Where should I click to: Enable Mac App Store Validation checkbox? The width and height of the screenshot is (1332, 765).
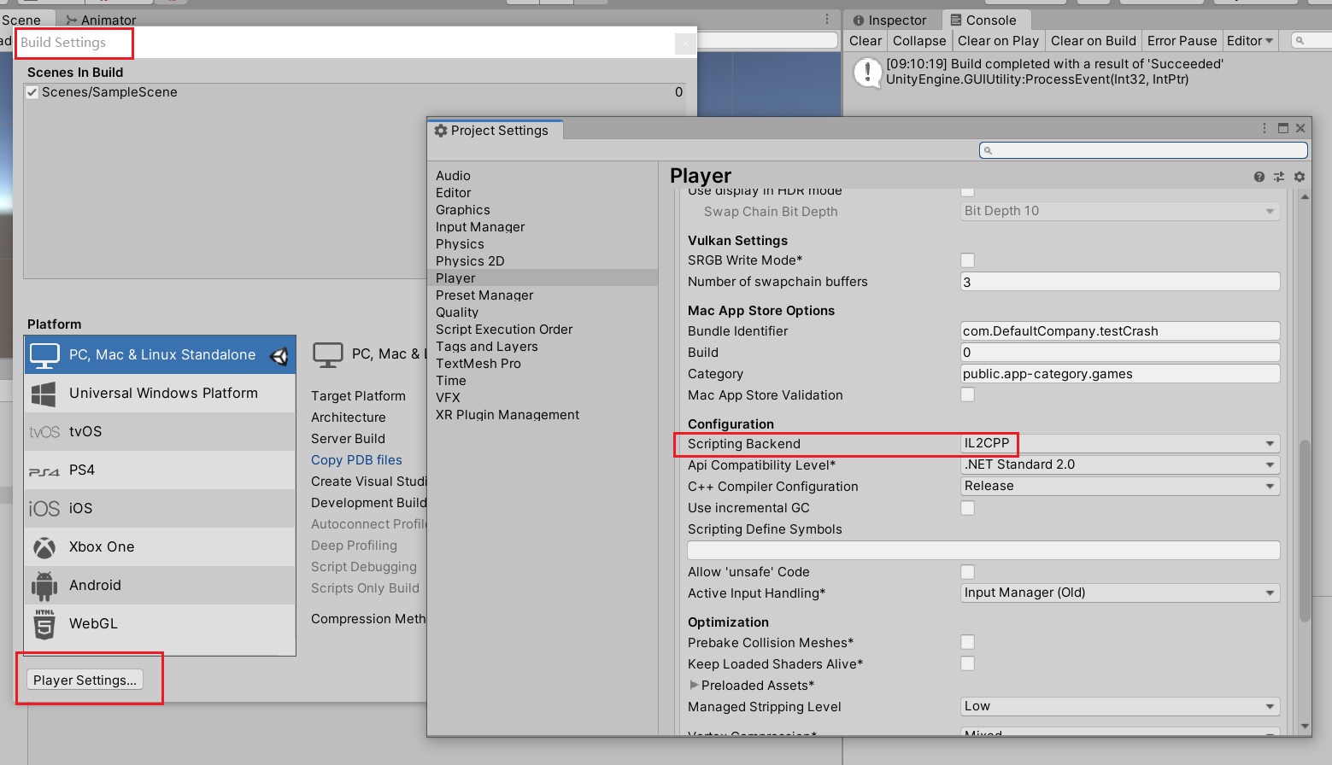pyautogui.click(x=967, y=394)
